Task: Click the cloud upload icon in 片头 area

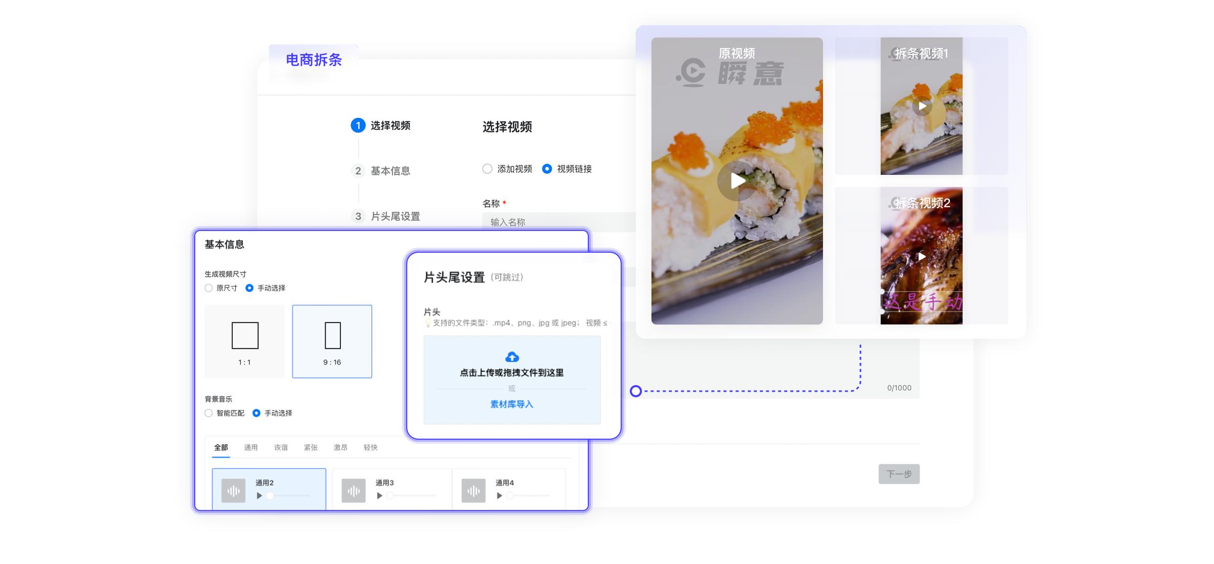Action: (512, 356)
